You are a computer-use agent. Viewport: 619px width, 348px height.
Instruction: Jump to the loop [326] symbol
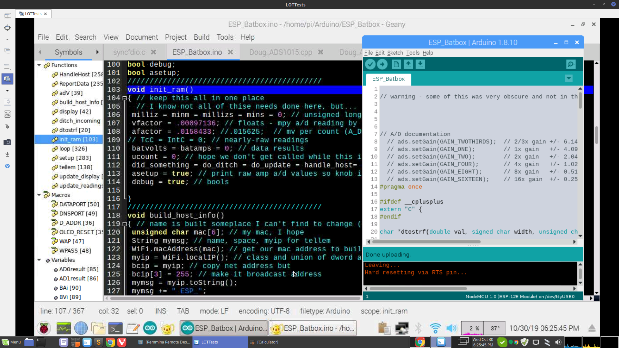click(x=69, y=149)
